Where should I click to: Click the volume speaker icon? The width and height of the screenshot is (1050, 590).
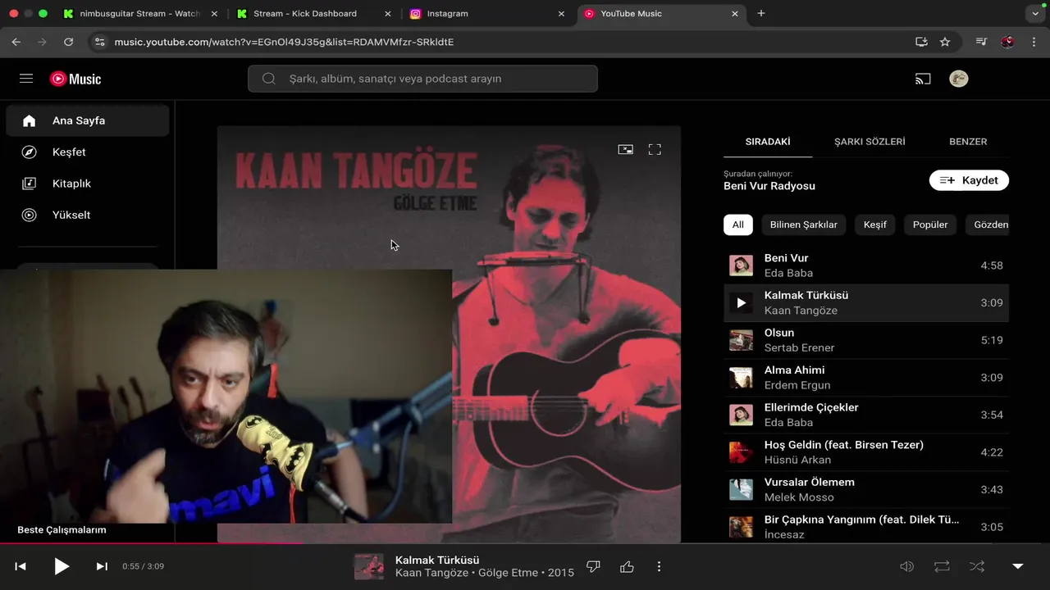pyautogui.click(x=906, y=566)
